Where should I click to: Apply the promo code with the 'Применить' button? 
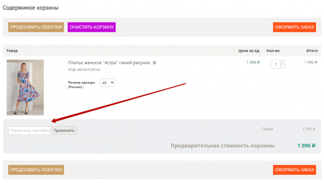click(64, 130)
